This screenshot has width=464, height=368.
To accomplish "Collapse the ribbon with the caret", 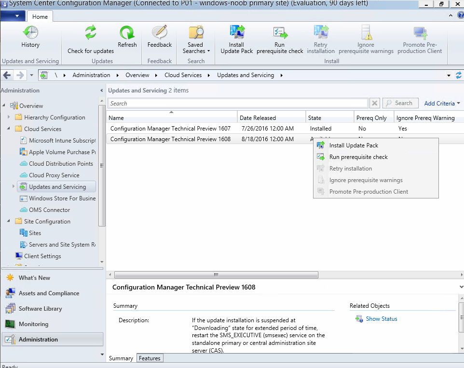I will (x=450, y=15).
